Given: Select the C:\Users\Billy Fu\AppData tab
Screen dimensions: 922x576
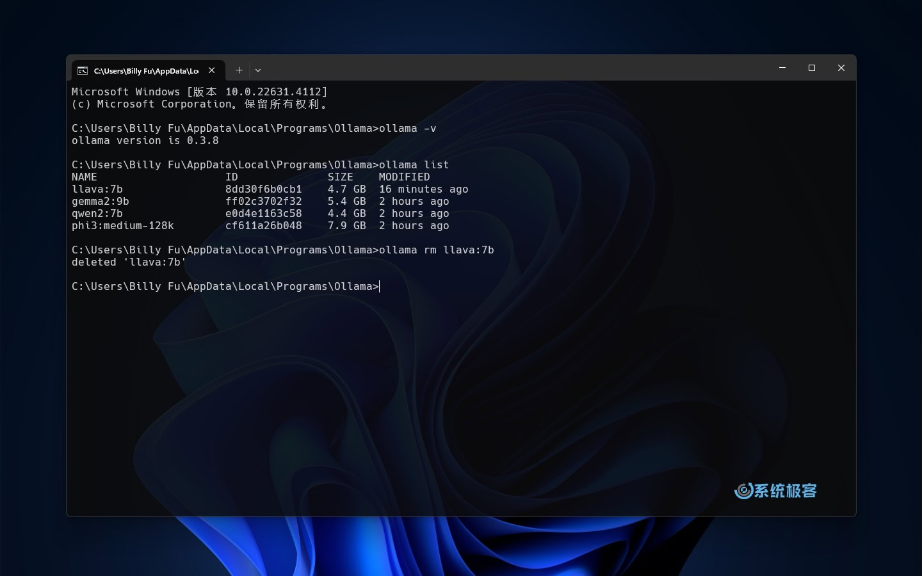Looking at the screenshot, I should tap(147, 70).
